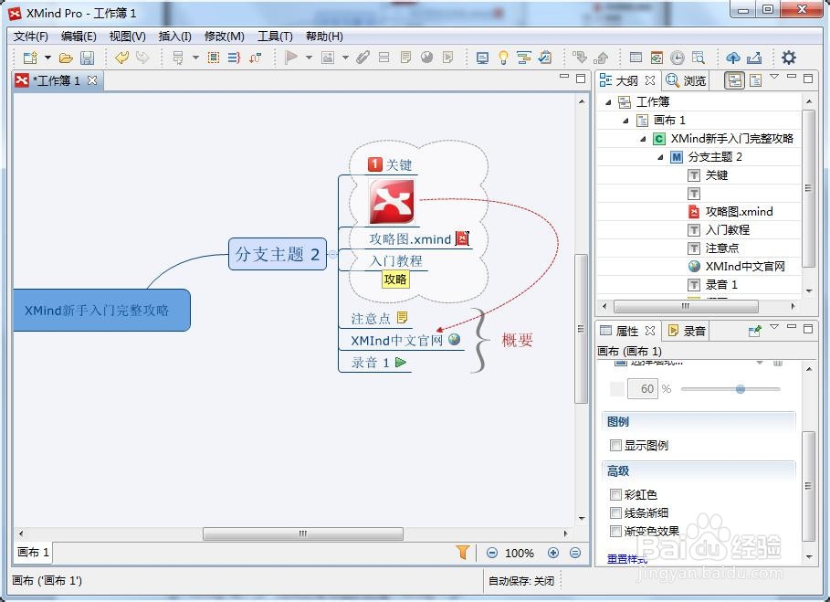This screenshot has width=830, height=602.
Task: Open XMind preferences with the gear icon
Action: [789, 57]
